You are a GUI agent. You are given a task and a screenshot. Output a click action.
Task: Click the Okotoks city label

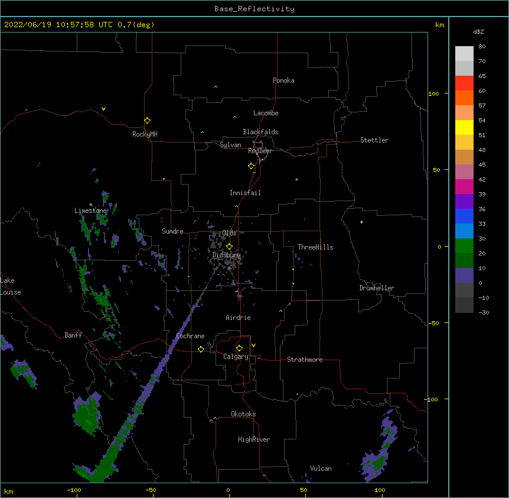[243, 414]
